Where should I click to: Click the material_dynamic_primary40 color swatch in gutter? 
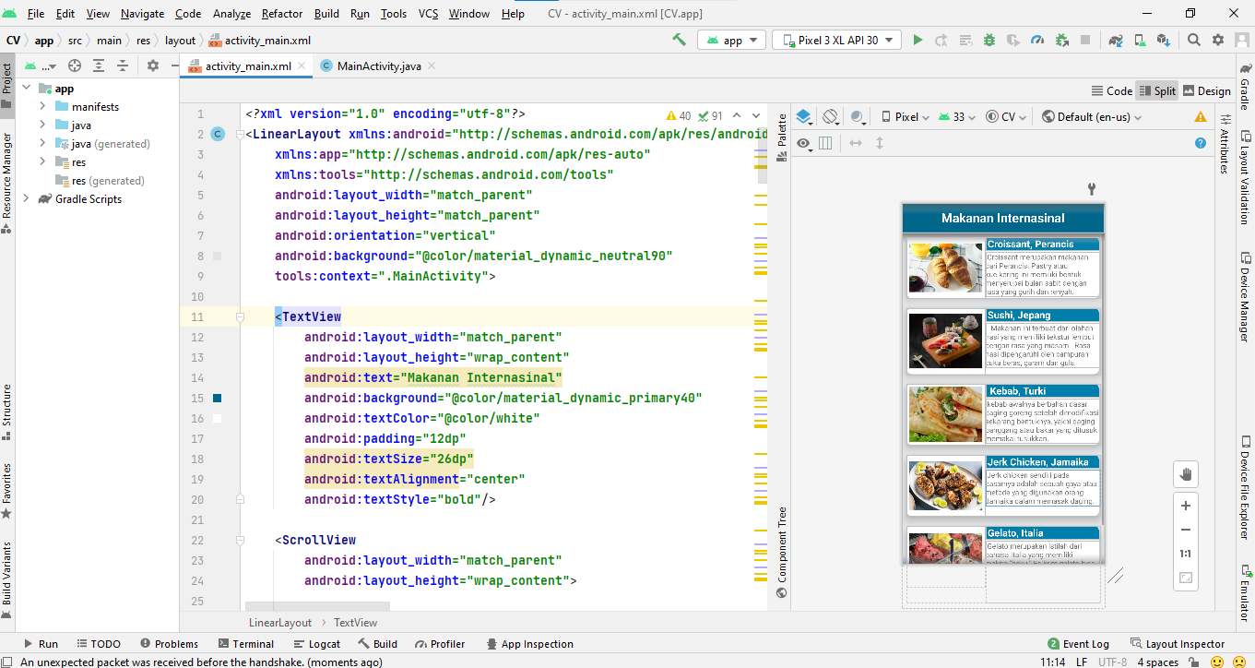[x=218, y=399]
